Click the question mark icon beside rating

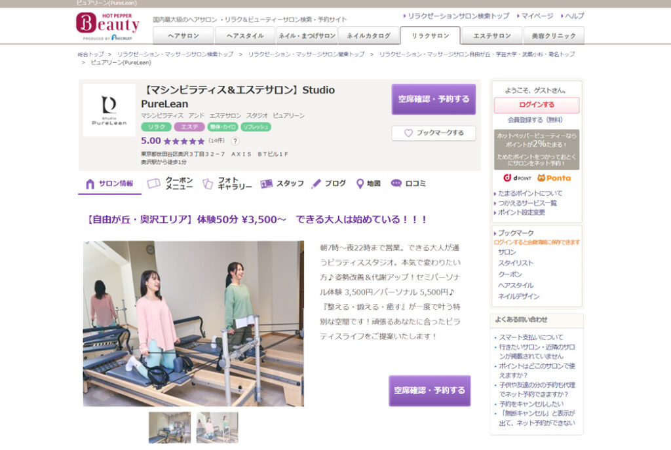[x=235, y=141]
